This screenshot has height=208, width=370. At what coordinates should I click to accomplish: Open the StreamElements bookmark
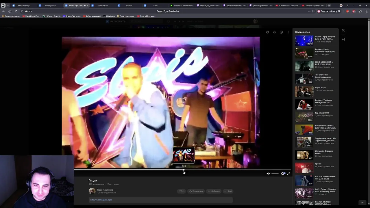click(71, 16)
